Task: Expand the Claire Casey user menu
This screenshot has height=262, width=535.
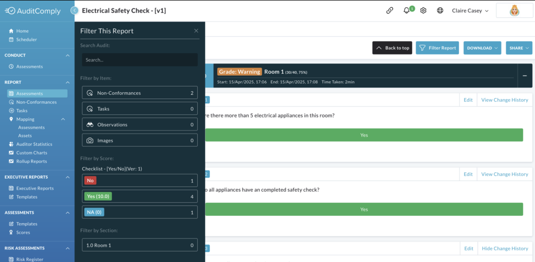Action: point(470,10)
